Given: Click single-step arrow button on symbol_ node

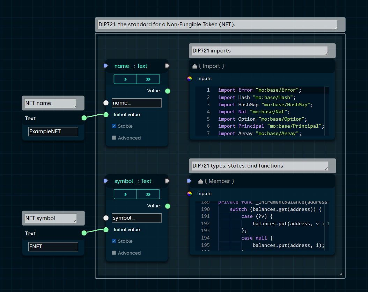Looking at the screenshot, I should point(125,194).
